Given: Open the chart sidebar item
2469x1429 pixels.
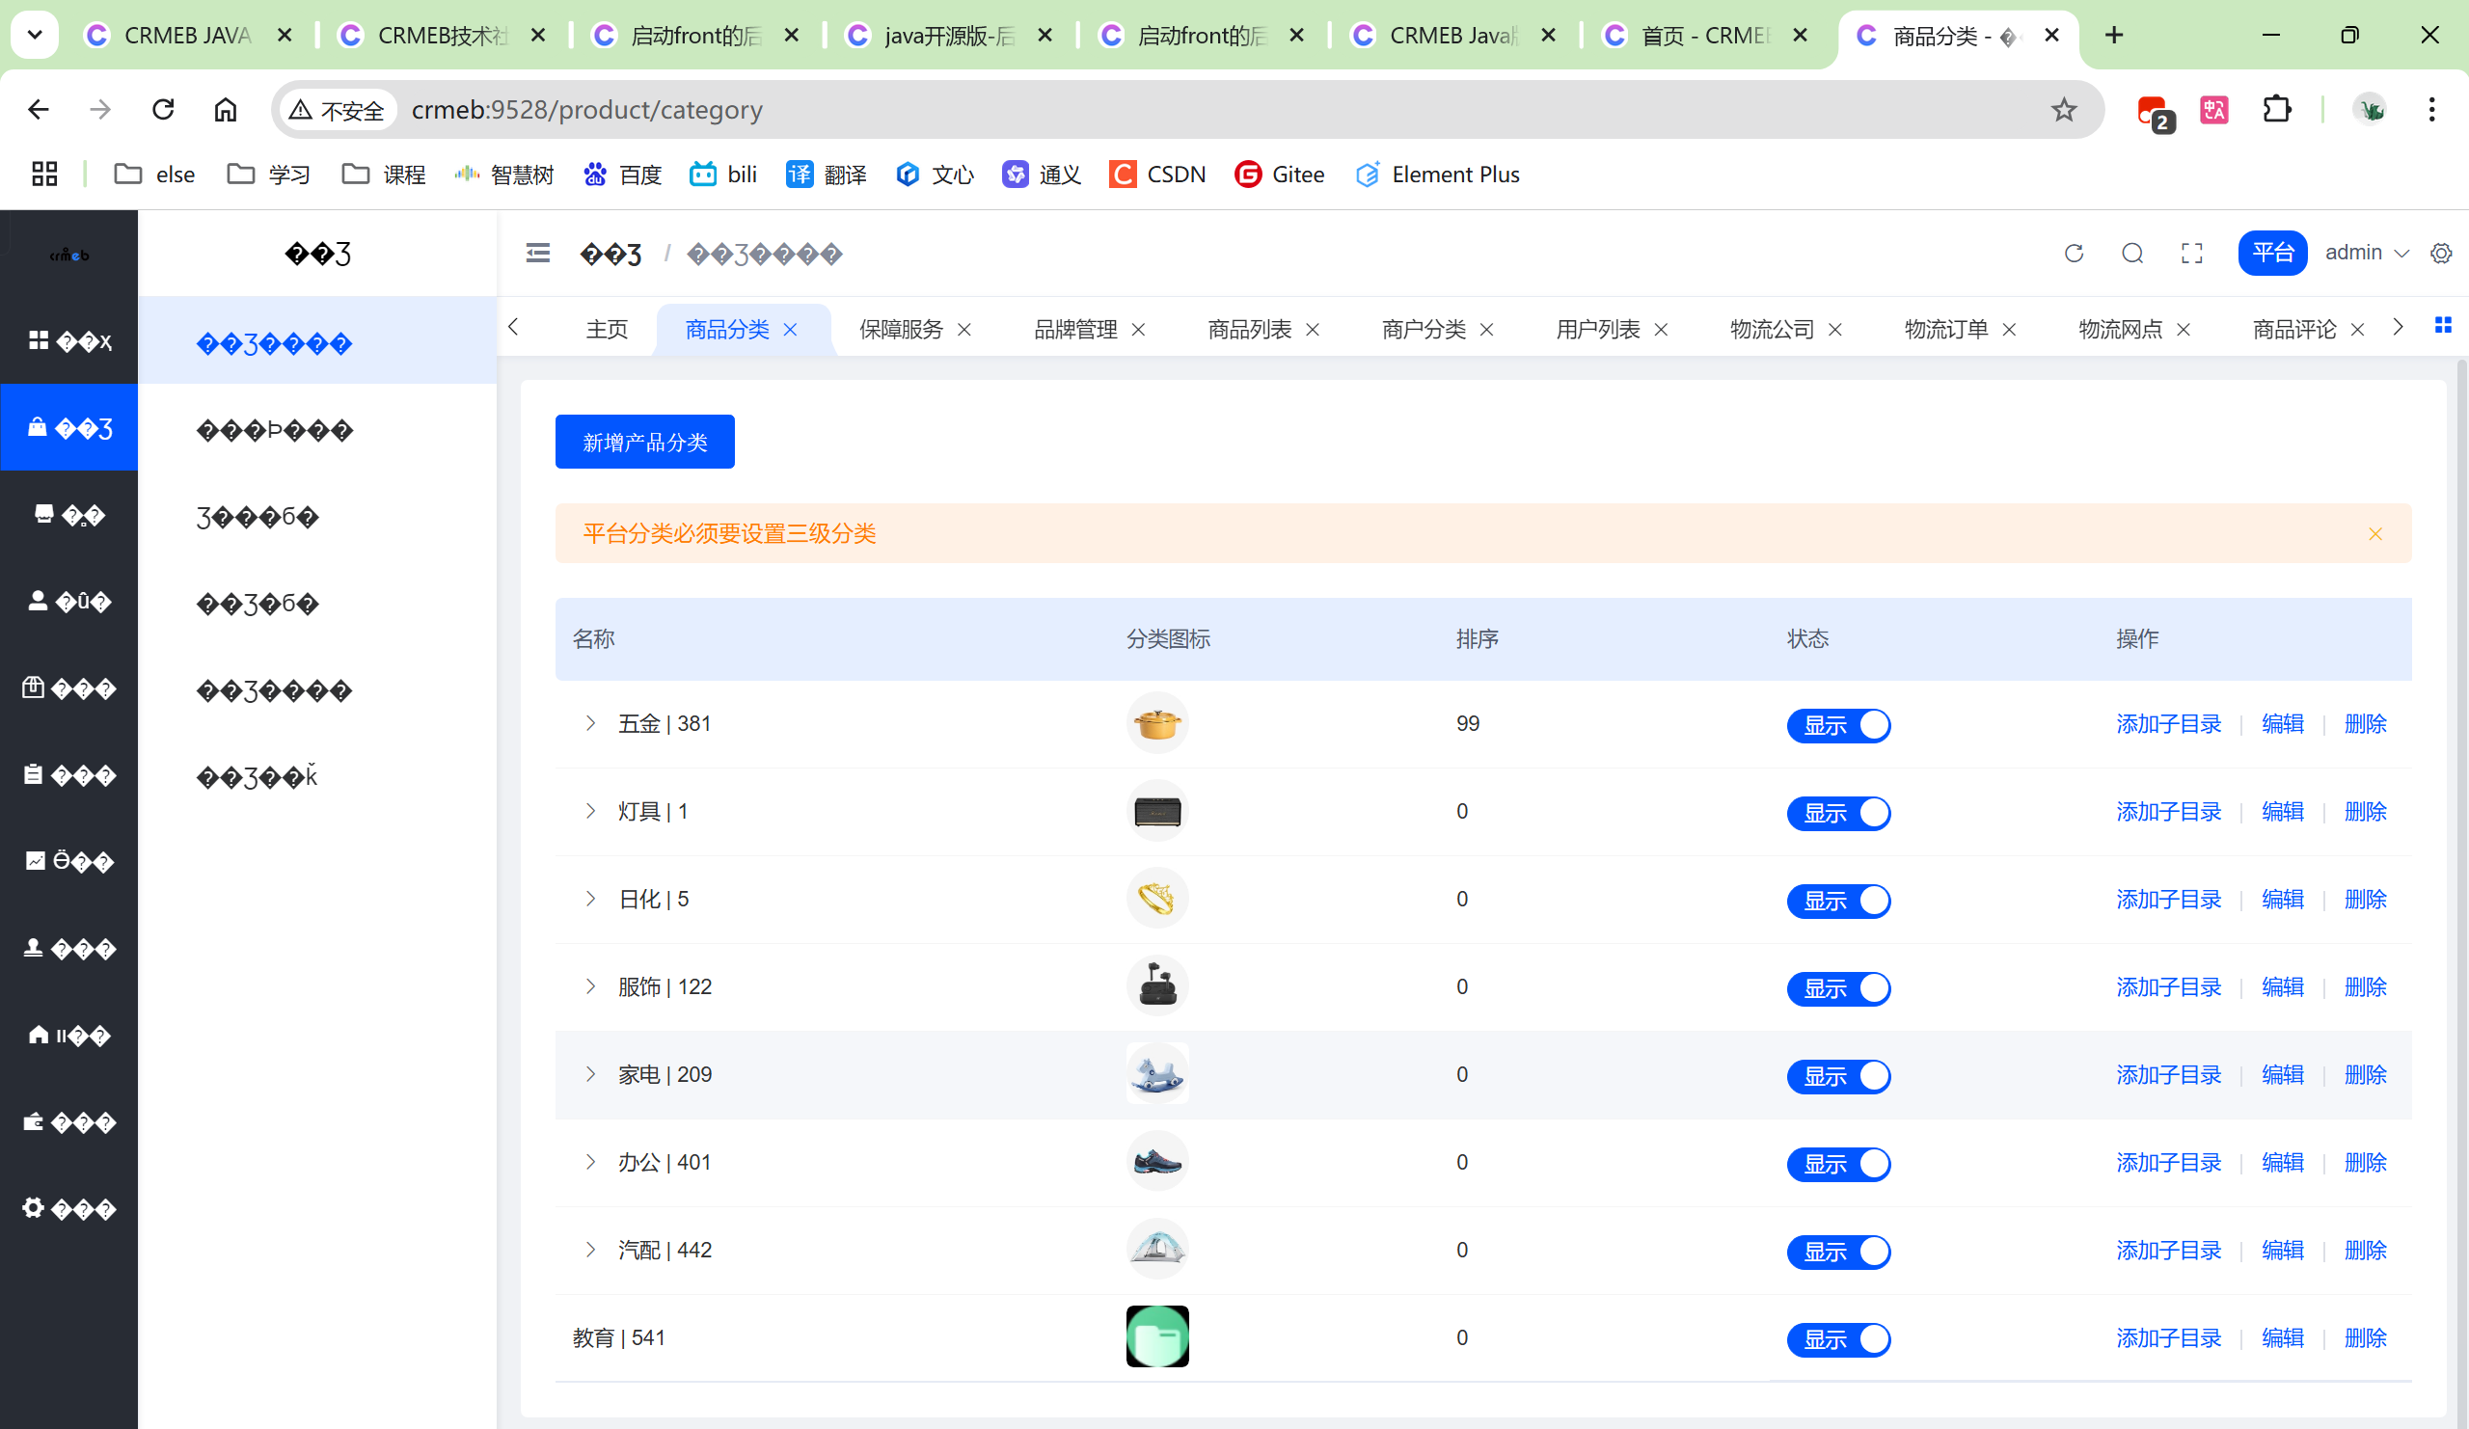Looking at the screenshot, I should point(68,861).
